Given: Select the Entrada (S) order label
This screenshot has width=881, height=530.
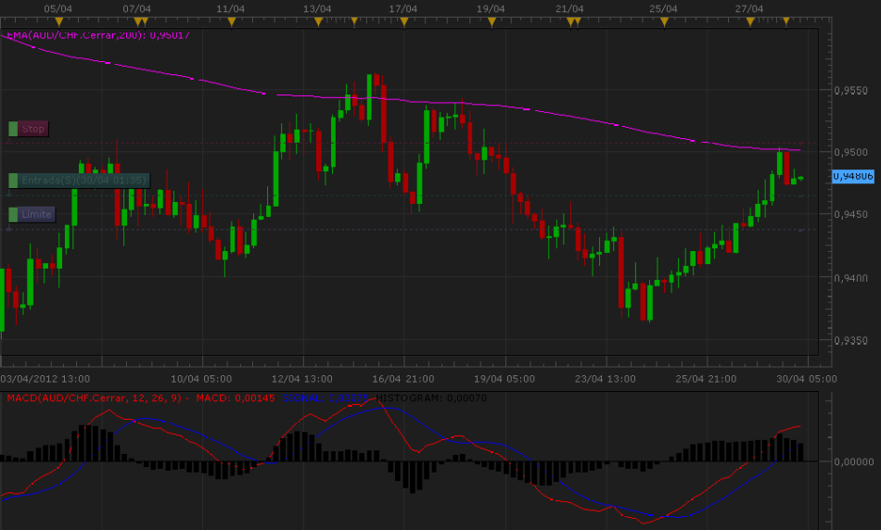Looking at the screenshot, I should point(83,180).
